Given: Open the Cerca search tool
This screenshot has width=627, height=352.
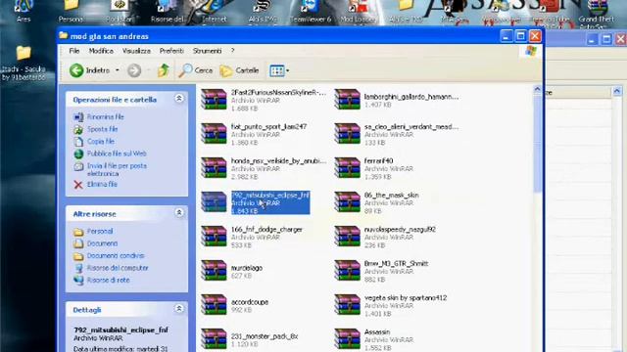Looking at the screenshot, I should (x=196, y=70).
